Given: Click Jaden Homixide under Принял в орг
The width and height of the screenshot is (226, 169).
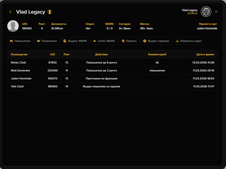Looking at the screenshot, I should point(207,29).
